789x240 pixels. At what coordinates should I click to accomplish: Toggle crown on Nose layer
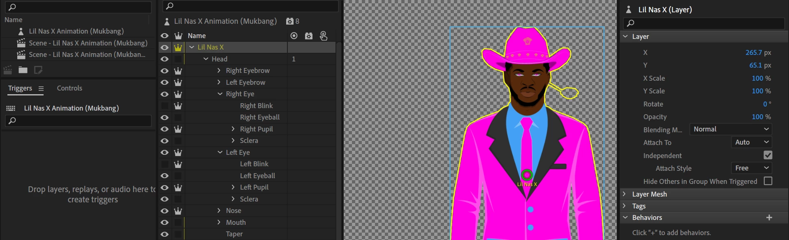(178, 211)
